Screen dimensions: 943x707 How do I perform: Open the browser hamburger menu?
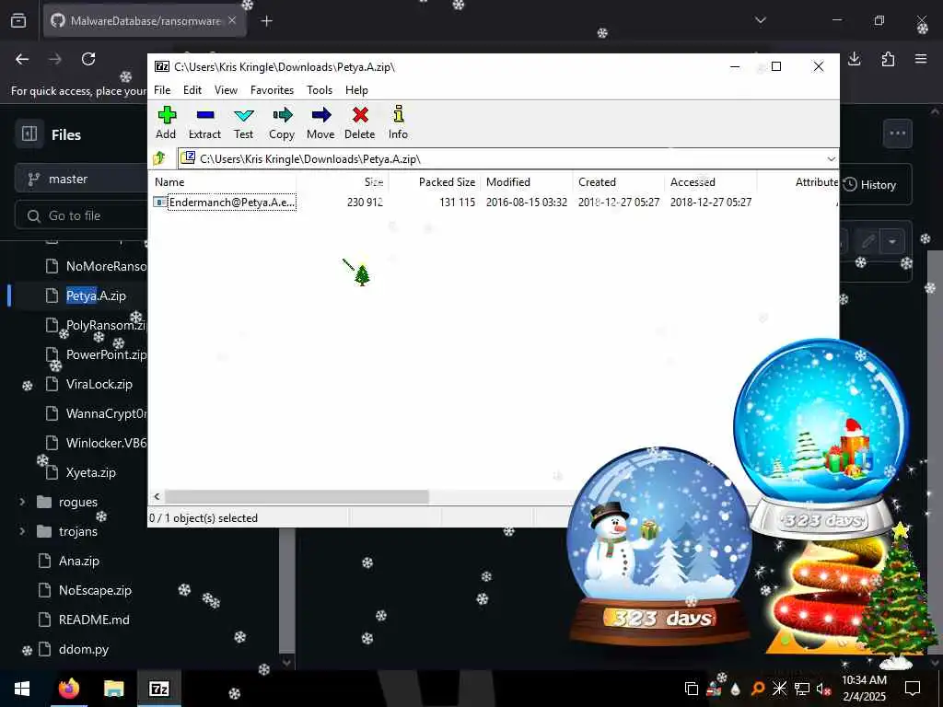[x=921, y=59]
